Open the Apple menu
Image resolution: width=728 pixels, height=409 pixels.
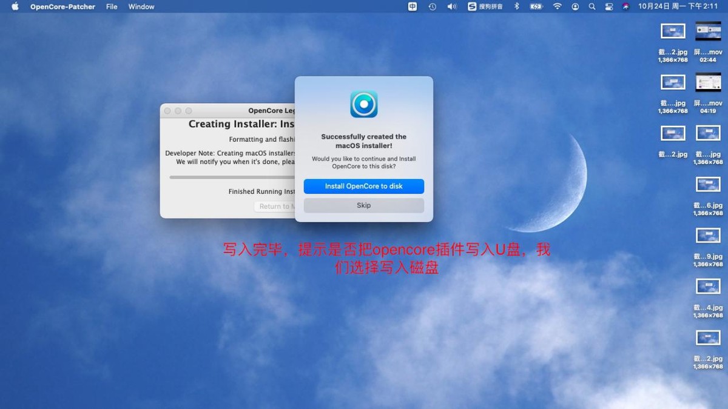[15, 7]
